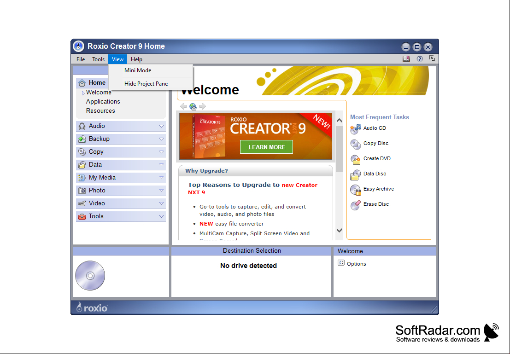Screen dimensions: 510x354
Task: Expand the Copy category arrow
Action: tap(161, 152)
